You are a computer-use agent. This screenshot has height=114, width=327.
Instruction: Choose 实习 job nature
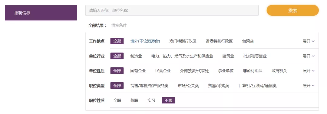pyautogui.click(x=151, y=100)
